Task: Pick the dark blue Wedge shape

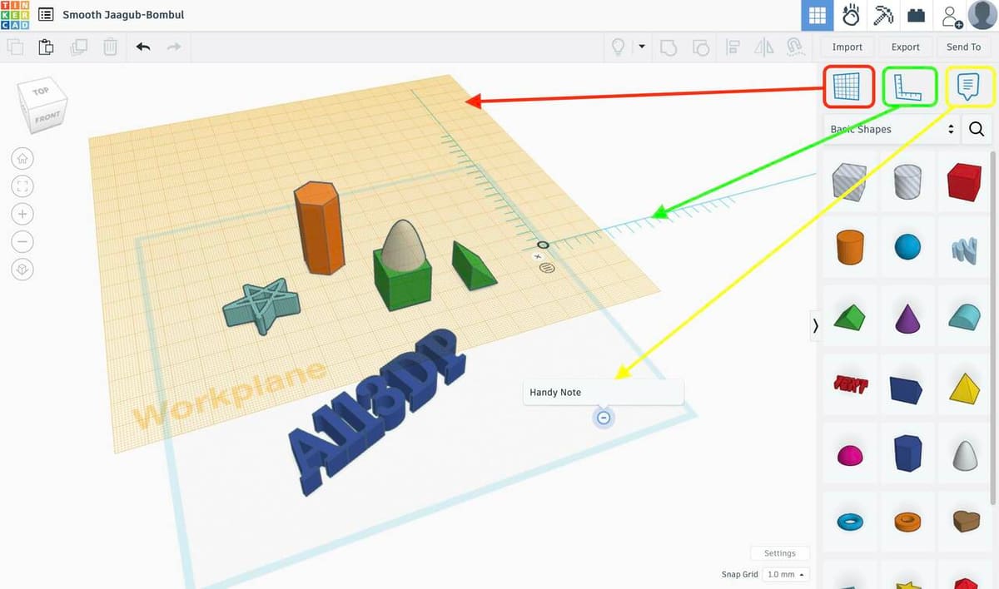Action: [x=907, y=389]
